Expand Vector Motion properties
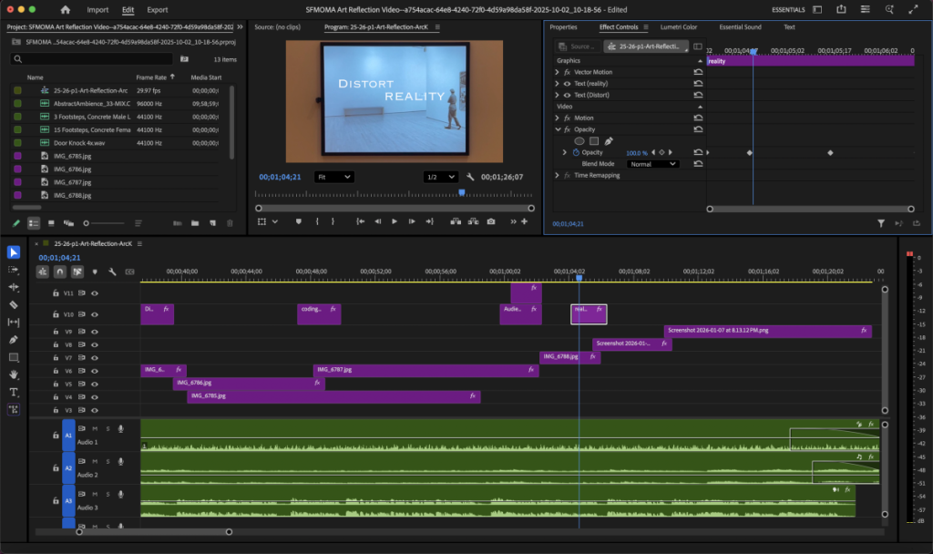The height and width of the screenshot is (554, 933). pyautogui.click(x=557, y=72)
